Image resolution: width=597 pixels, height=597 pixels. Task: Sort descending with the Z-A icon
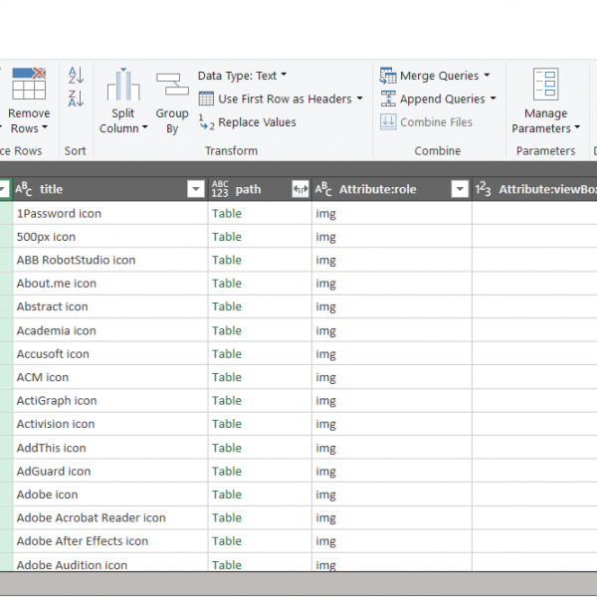tap(76, 99)
